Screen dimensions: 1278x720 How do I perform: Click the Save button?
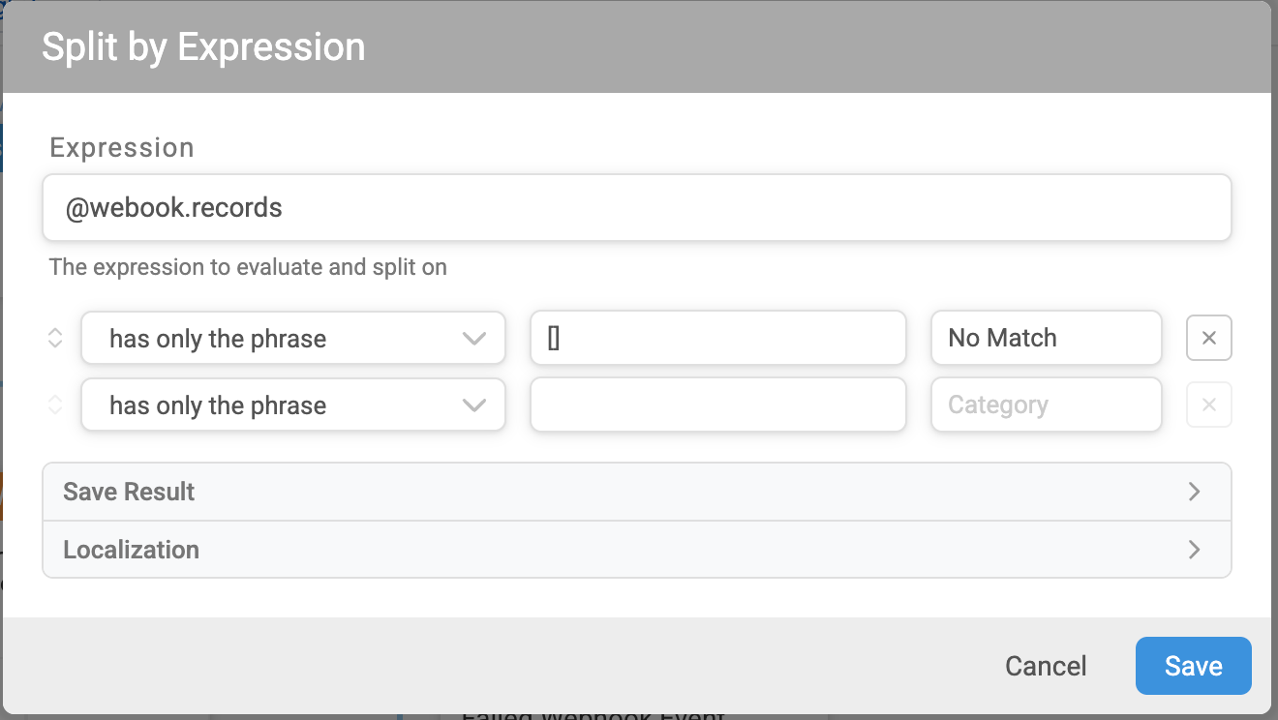(x=1193, y=666)
